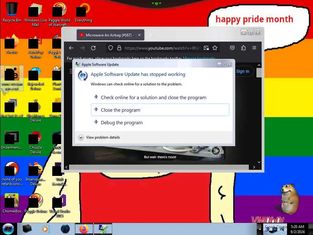Screen dimensions: 313x235
Task: Open Bejeweled Deluxe desktop shortcut
Action: click(x=35, y=78)
